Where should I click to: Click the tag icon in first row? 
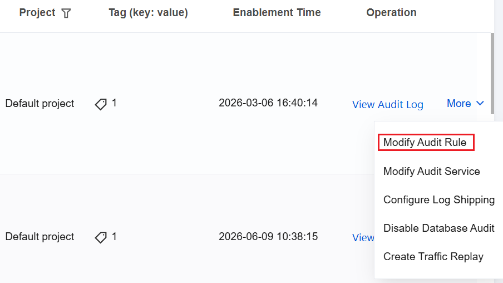pyautogui.click(x=101, y=104)
